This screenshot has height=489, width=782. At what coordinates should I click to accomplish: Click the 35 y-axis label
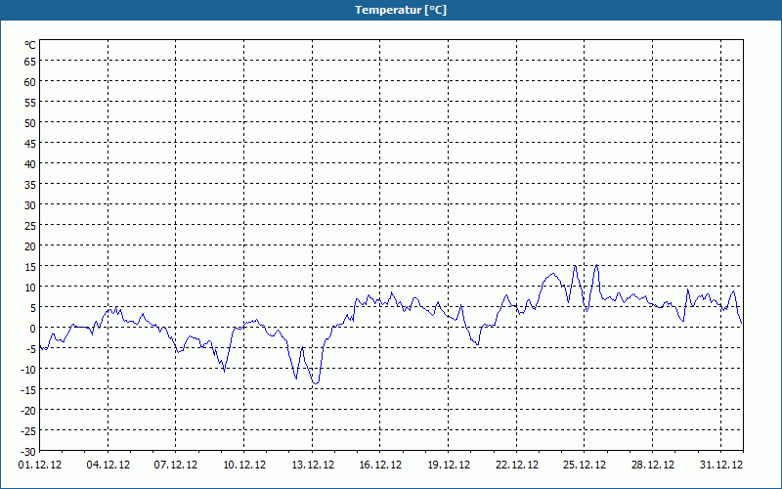(x=30, y=185)
